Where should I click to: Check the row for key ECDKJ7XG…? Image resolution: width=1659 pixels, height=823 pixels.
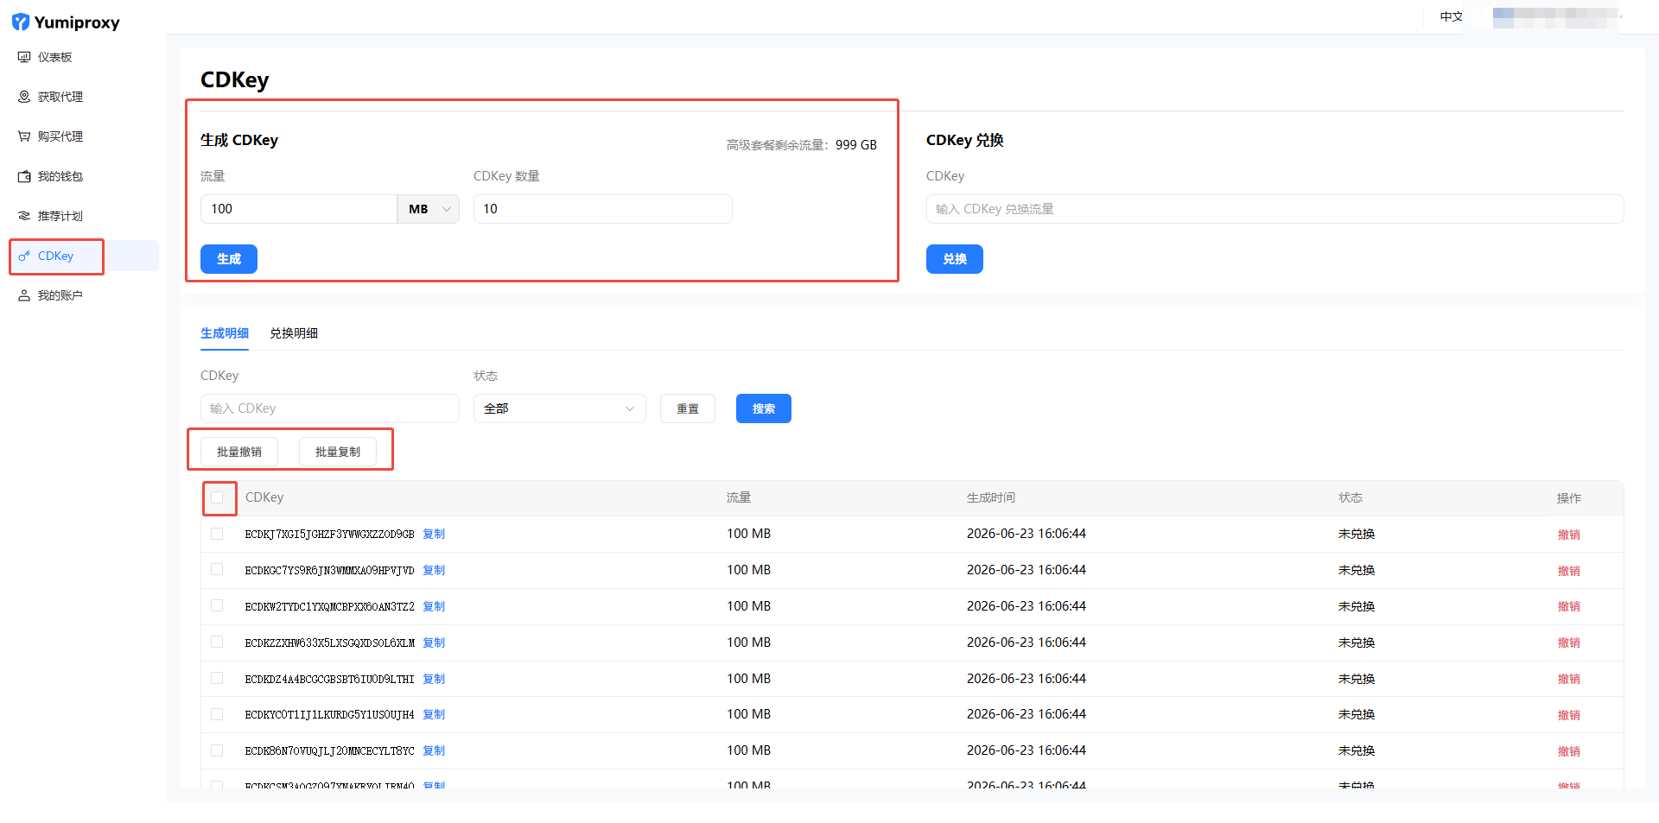click(x=217, y=534)
